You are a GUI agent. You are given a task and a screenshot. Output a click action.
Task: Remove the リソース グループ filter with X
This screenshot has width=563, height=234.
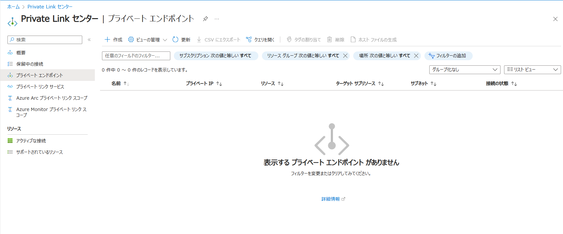pyautogui.click(x=345, y=56)
